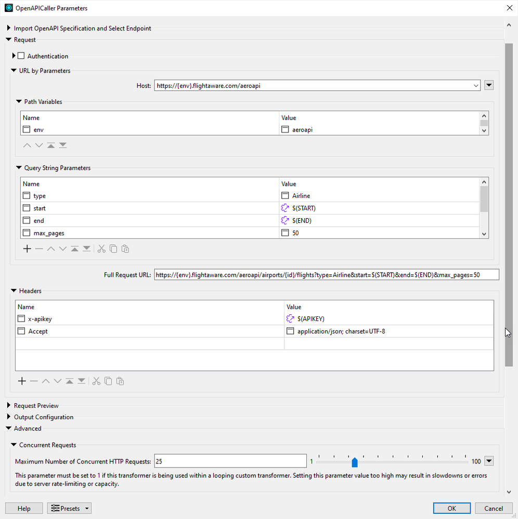518x519 pixels.
Task: Move header row to bottom
Action: (82, 381)
